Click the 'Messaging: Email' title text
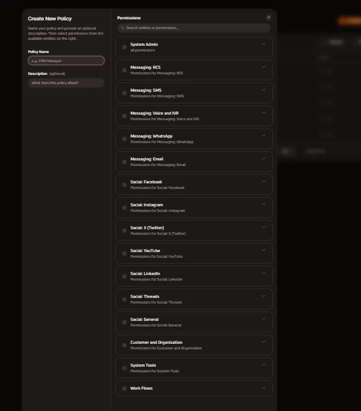Viewport: 361px width, 411px height. click(147, 159)
